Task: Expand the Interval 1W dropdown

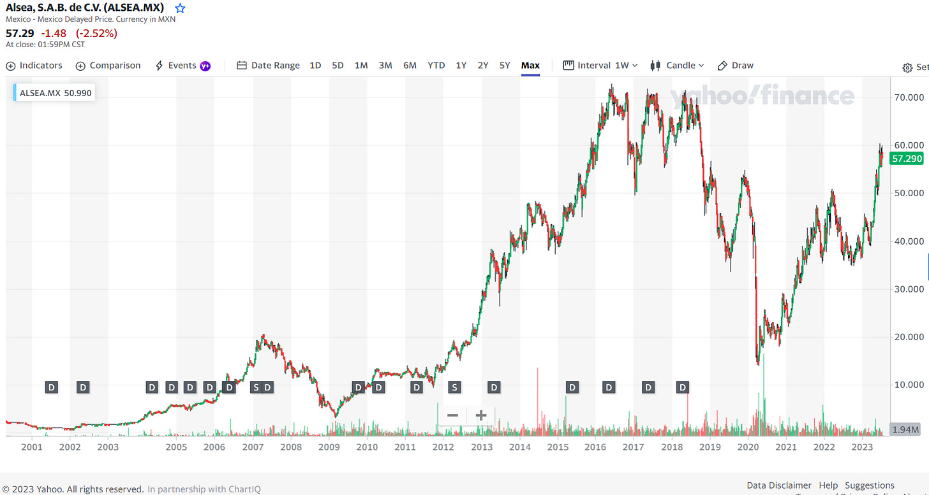Action: pyautogui.click(x=600, y=66)
